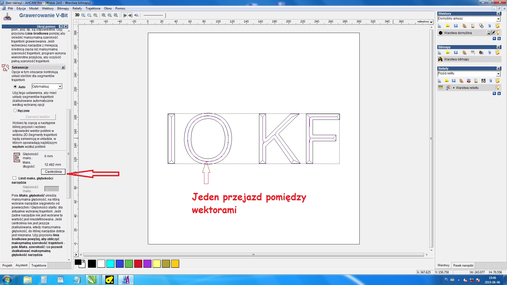Switch to the Pasek narzędzi tab
This screenshot has height=285, width=507.
pyautogui.click(x=463, y=265)
